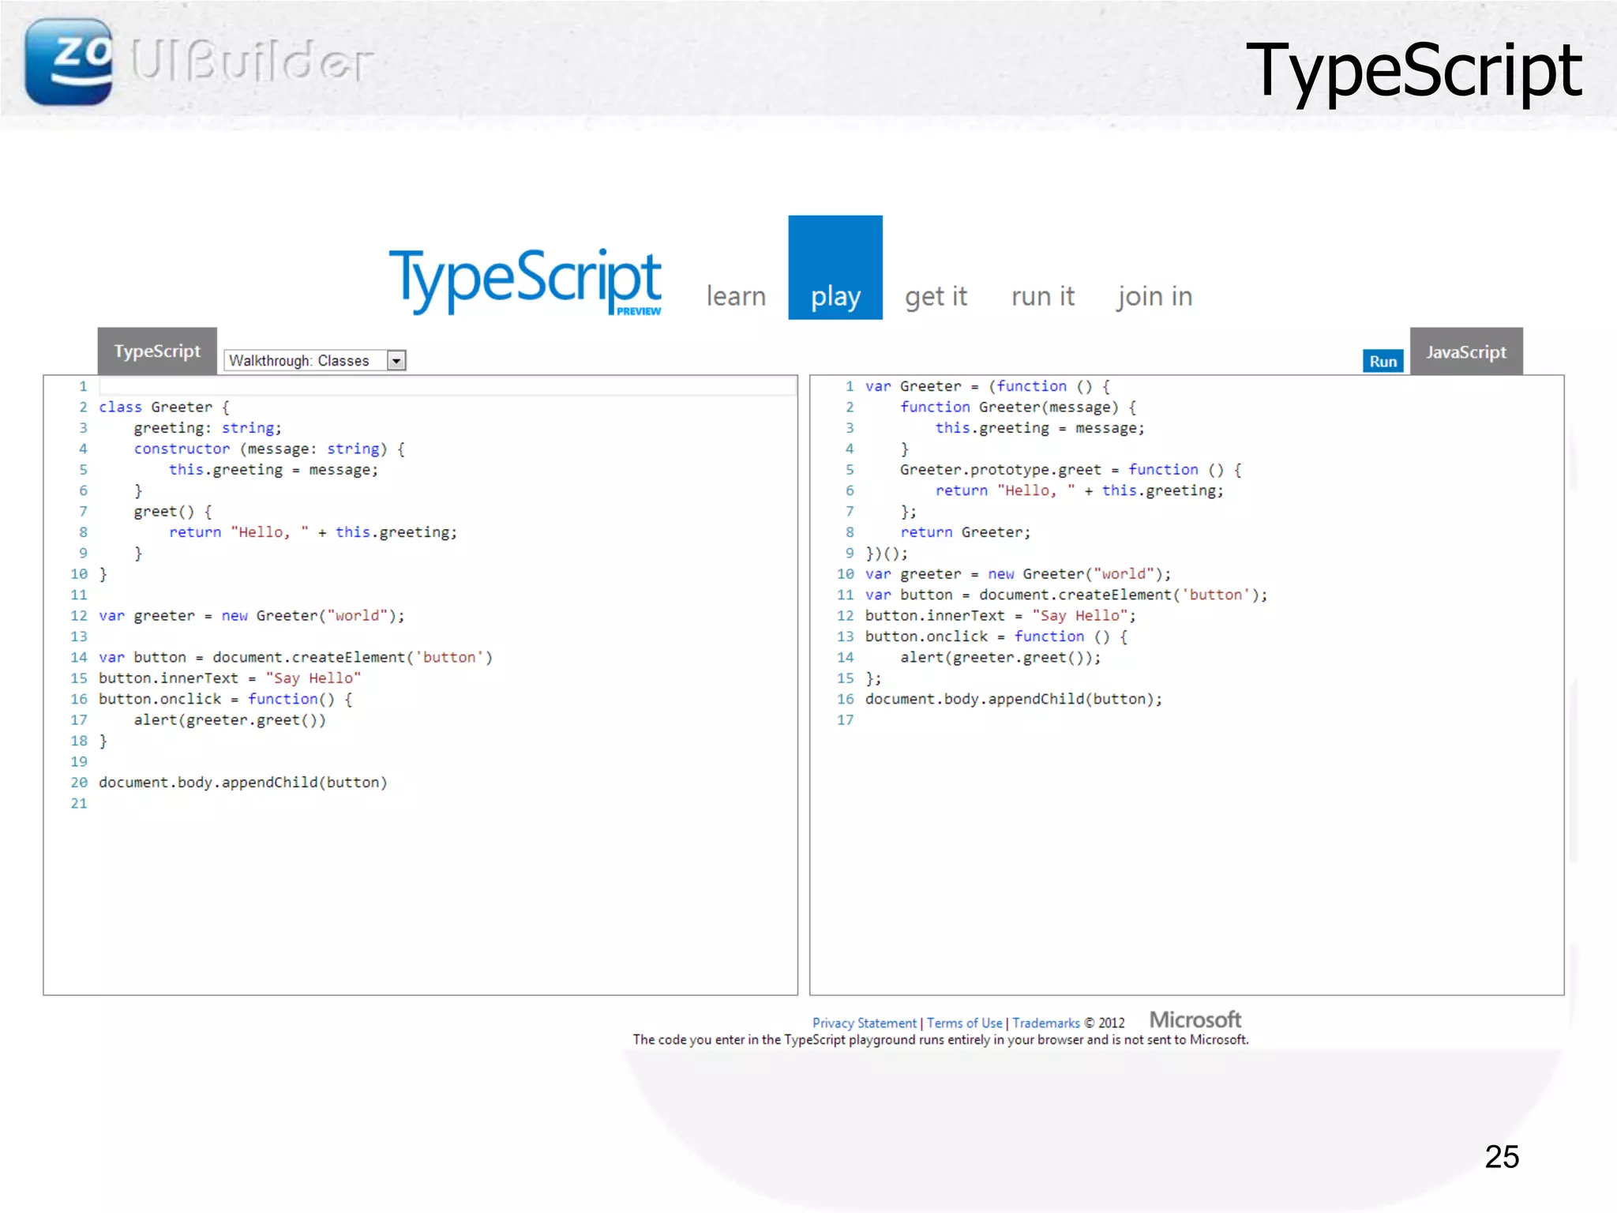Click 'var Greeter = (function () {' in JavaScript pane
This screenshot has height=1213, width=1617.
click(x=988, y=386)
